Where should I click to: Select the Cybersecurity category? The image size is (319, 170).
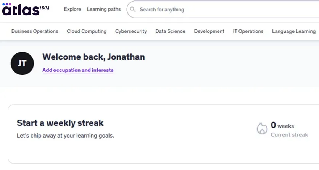pos(131,31)
